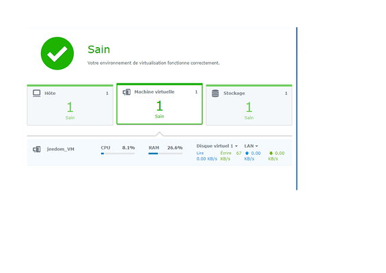Select the Hôte summary card
The height and width of the screenshot is (273, 386).
tap(70, 105)
